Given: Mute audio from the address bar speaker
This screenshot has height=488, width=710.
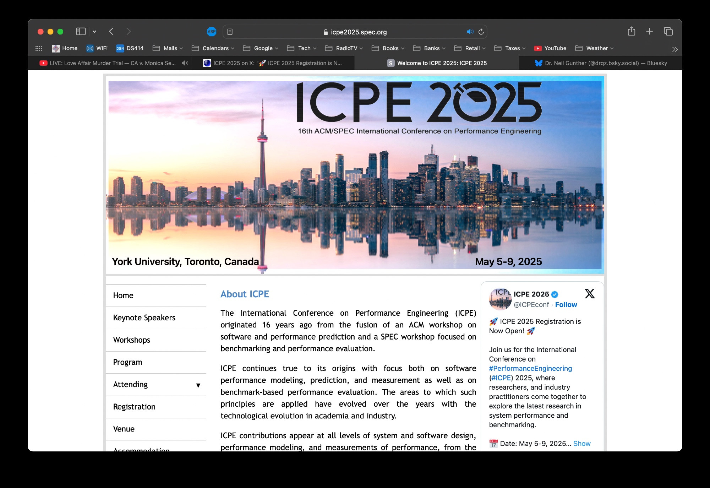Looking at the screenshot, I should (470, 32).
